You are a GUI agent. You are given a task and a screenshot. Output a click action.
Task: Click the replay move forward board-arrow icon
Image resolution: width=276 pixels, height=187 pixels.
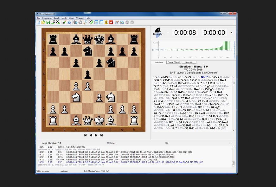click(58, 23)
